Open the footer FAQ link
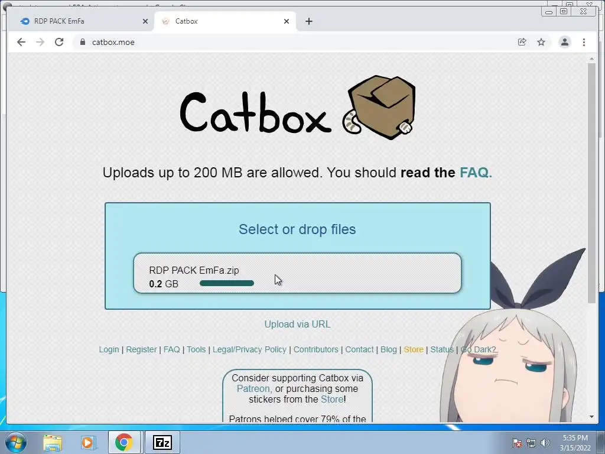605x454 pixels. pos(172,349)
